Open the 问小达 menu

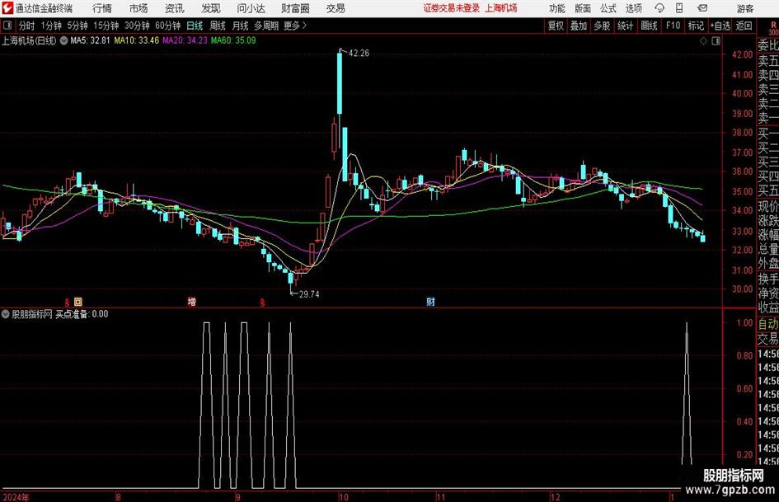click(251, 8)
